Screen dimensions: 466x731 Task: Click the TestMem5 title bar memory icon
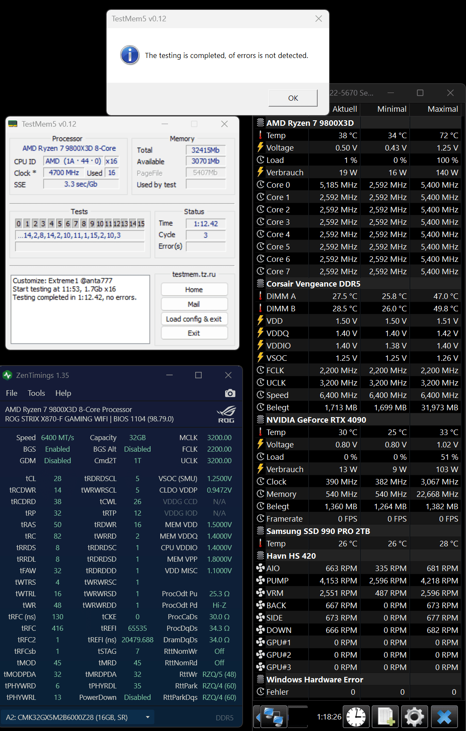(13, 124)
